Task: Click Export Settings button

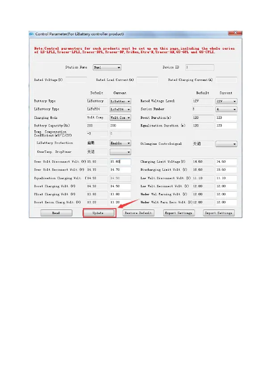Action: click(x=179, y=213)
